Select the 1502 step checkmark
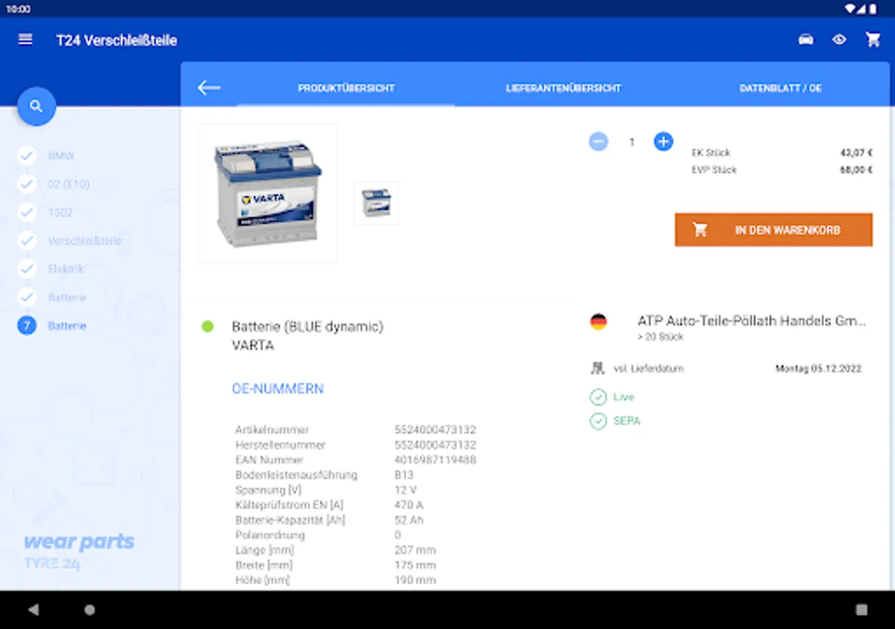 [x=27, y=212]
